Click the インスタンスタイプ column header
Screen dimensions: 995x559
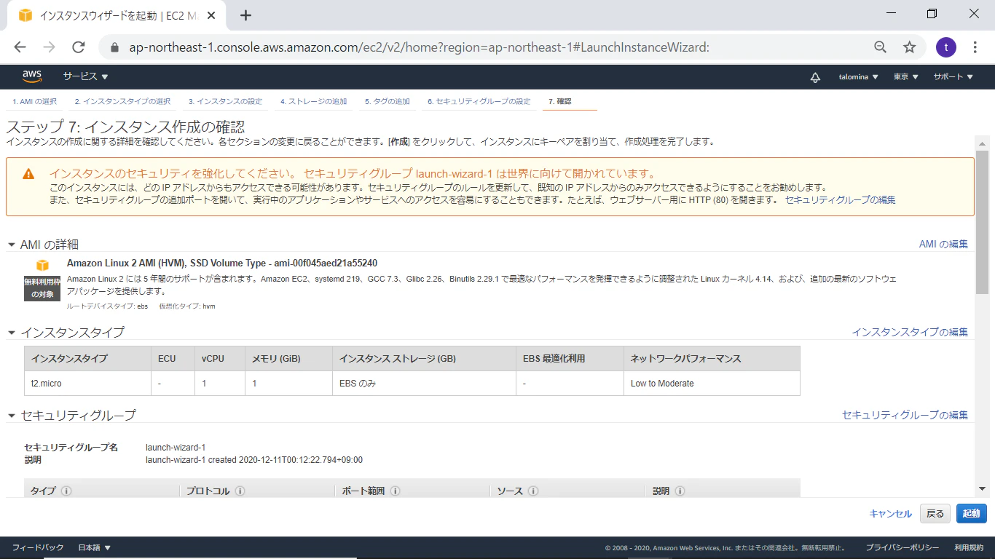pyautogui.click(x=88, y=359)
